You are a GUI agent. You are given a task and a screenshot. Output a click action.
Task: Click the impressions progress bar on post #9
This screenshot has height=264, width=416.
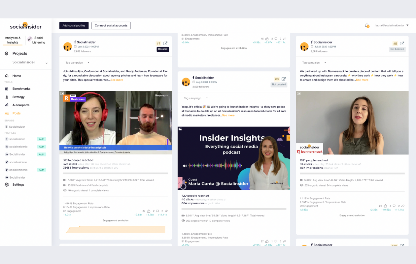point(352,173)
